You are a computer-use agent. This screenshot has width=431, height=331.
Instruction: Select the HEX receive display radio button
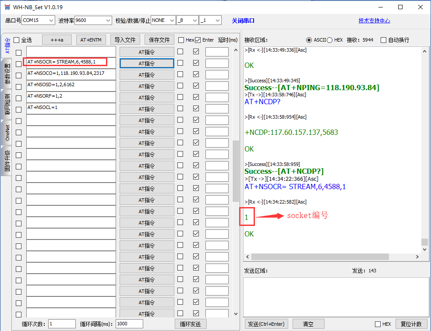[x=329, y=40]
